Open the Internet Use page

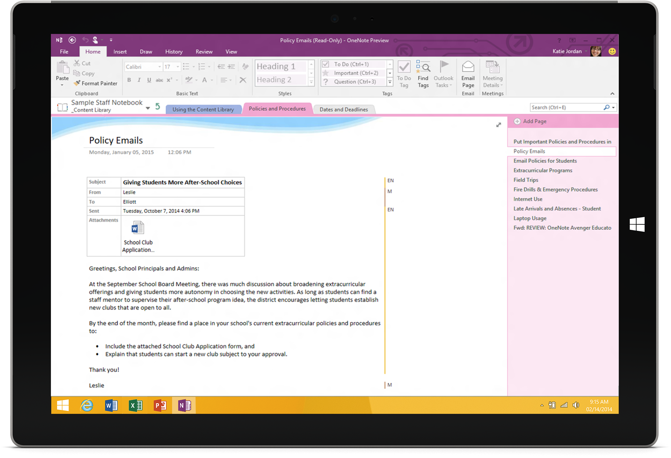(528, 199)
